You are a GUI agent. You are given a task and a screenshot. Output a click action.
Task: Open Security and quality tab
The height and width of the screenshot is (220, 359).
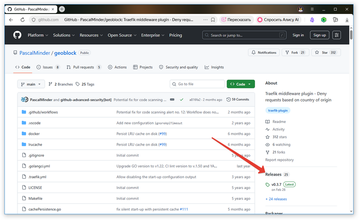tap(178, 67)
